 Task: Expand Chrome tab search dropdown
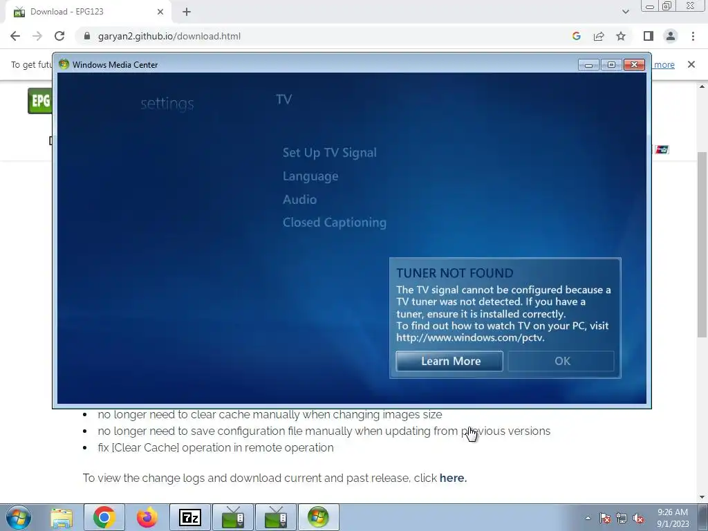625,12
